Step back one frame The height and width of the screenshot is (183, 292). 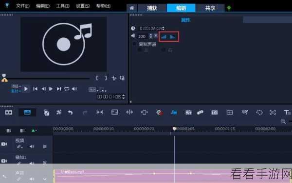tap(44, 89)
